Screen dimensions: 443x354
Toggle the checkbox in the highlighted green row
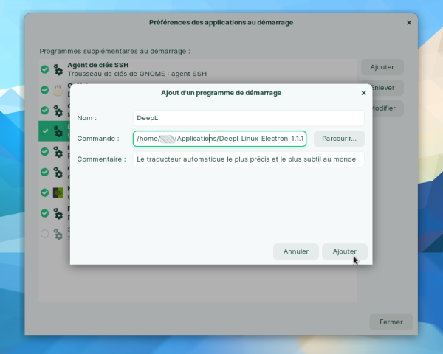point(45,131)
